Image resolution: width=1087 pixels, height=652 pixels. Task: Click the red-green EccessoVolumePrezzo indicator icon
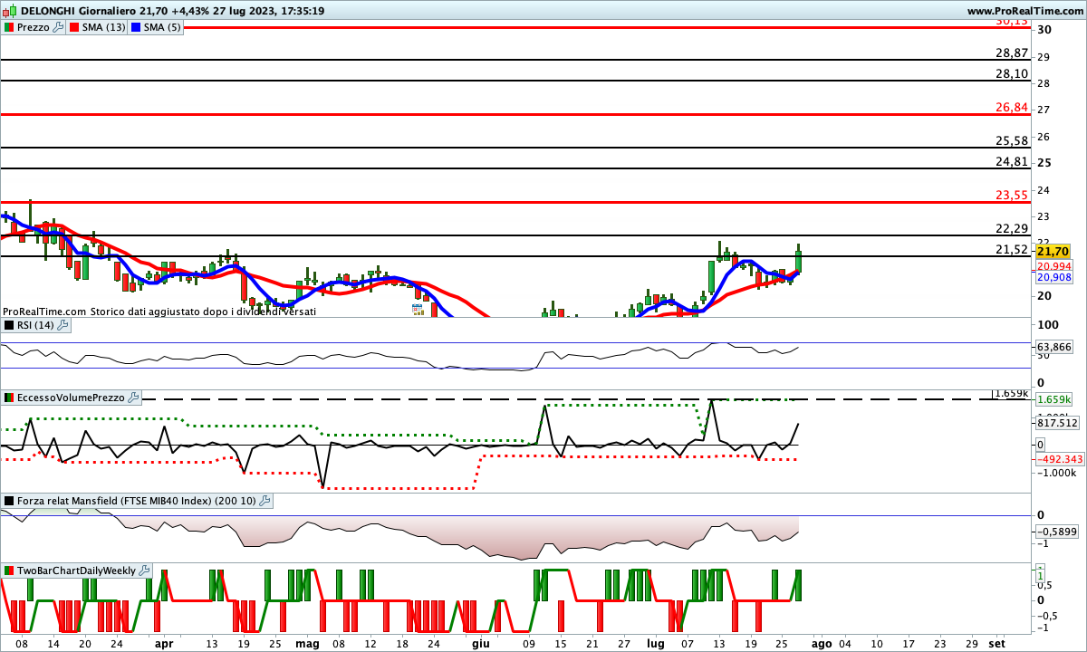click(x=9, y=398)
